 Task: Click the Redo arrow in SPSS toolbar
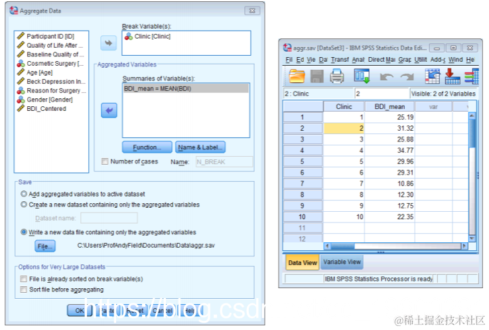[x=407, y=76]
